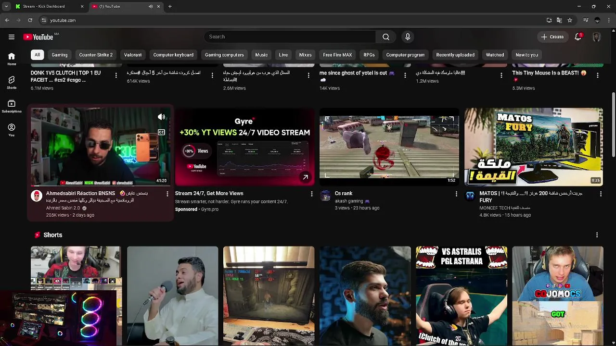Open options menu for Cs rank video
This screenshot has height=346, width=616.
pos(456,194)
